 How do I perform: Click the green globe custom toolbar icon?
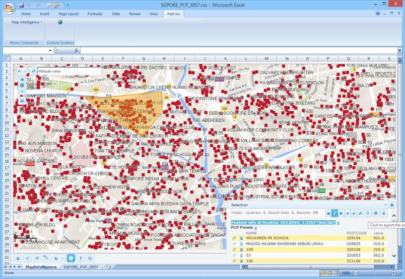pyautogui.click(x=60, y=22)
